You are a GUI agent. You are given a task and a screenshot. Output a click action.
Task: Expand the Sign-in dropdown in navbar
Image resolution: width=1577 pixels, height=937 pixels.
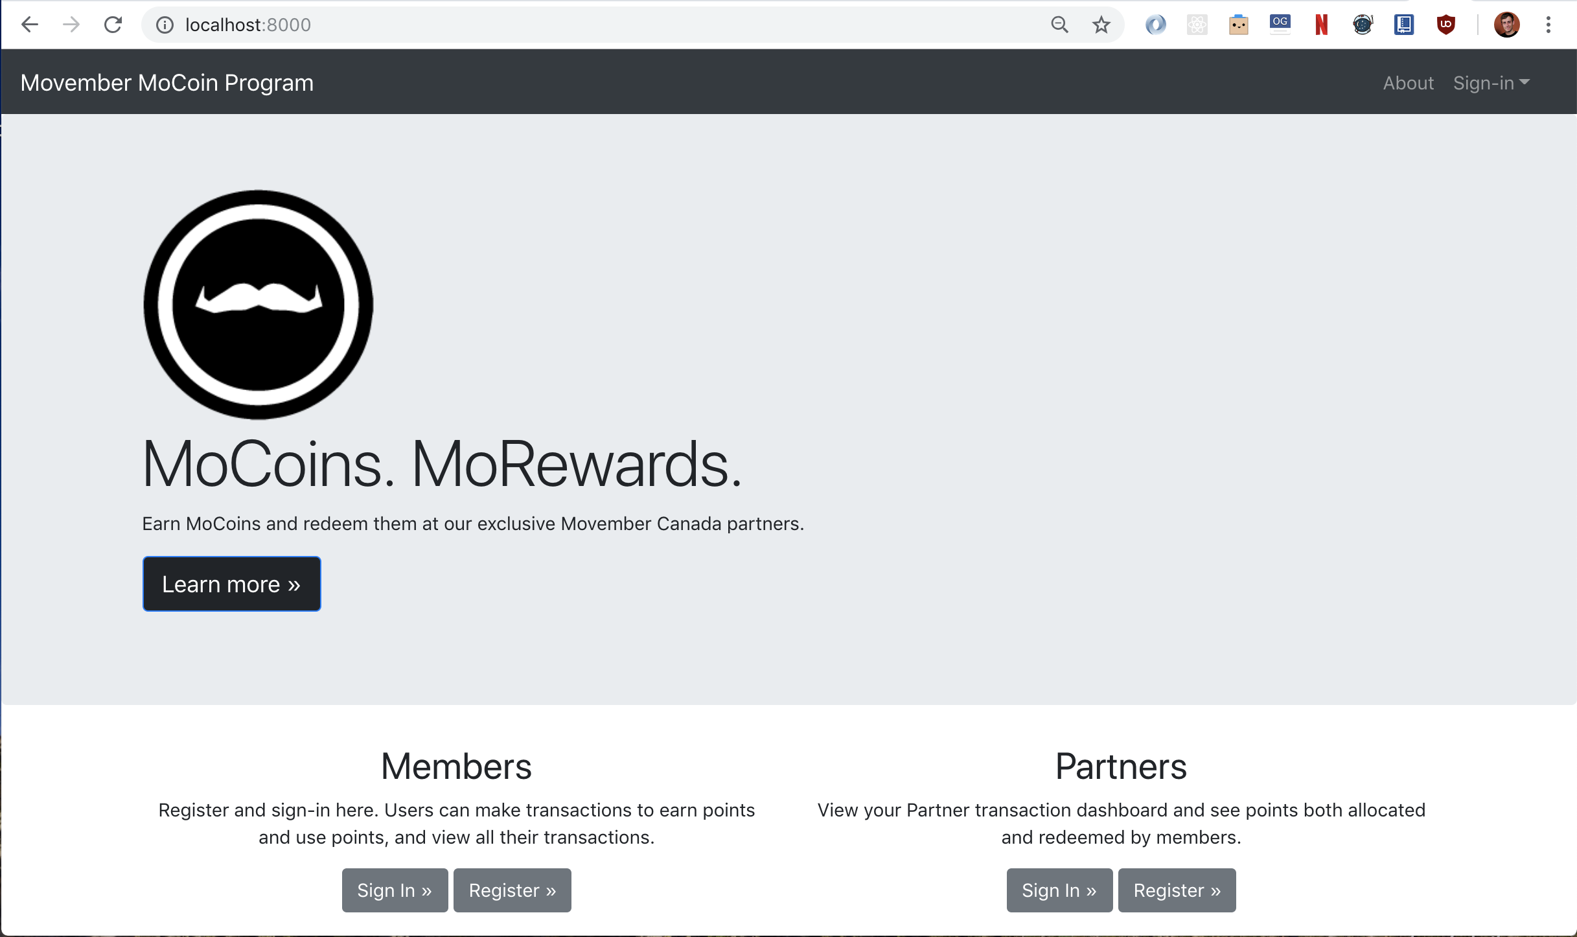coord(1491,83)
